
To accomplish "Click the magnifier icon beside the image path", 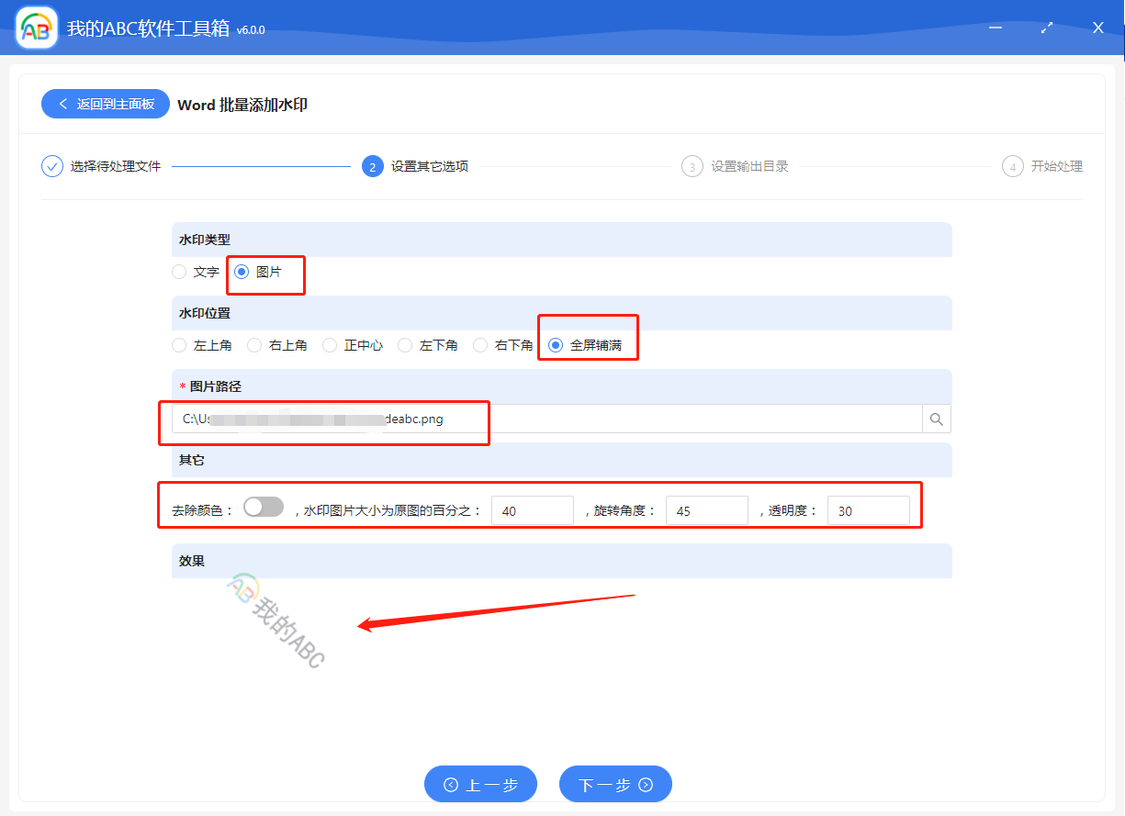I will [x=936, y=419].
